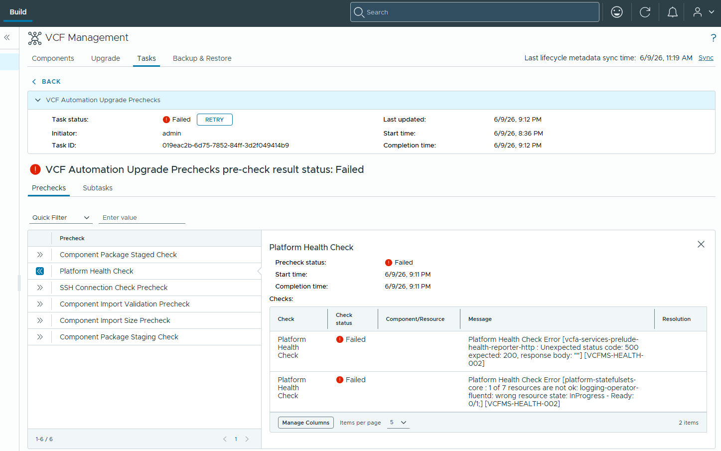Screen dimensions: 721x451
Task: Close the Platform Health Check detail panel
Action: [701, 244]
